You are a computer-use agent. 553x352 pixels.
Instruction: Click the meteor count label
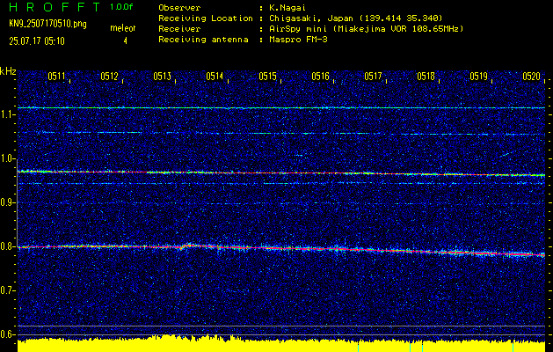tap(123, 28)
